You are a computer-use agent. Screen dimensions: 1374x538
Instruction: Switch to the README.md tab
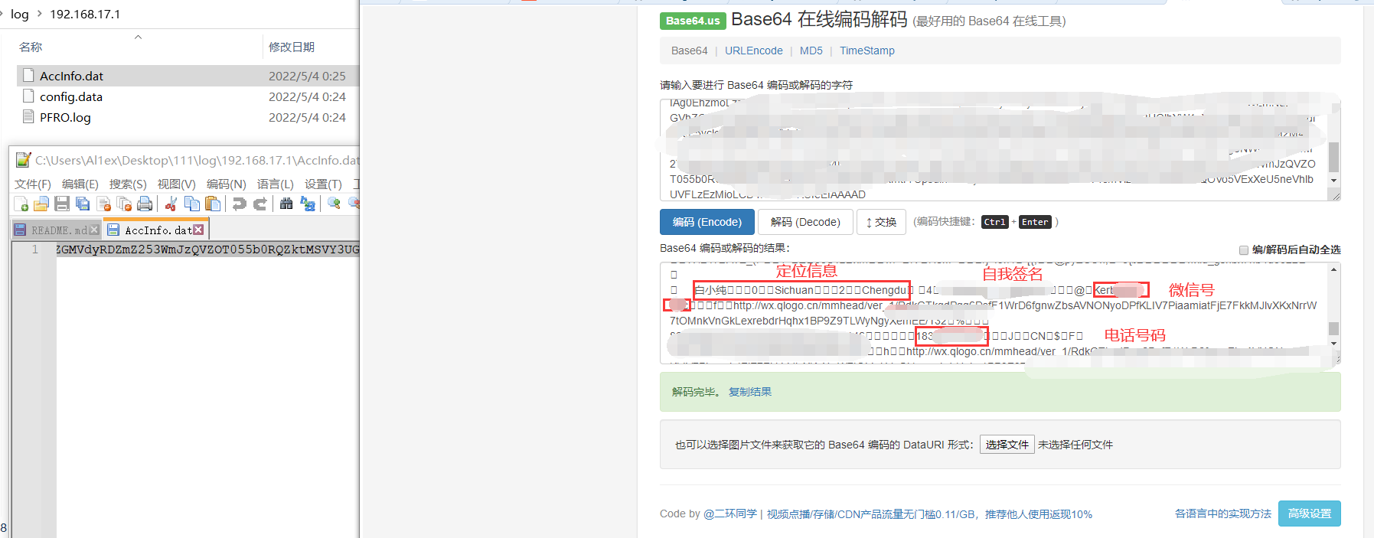58,230
